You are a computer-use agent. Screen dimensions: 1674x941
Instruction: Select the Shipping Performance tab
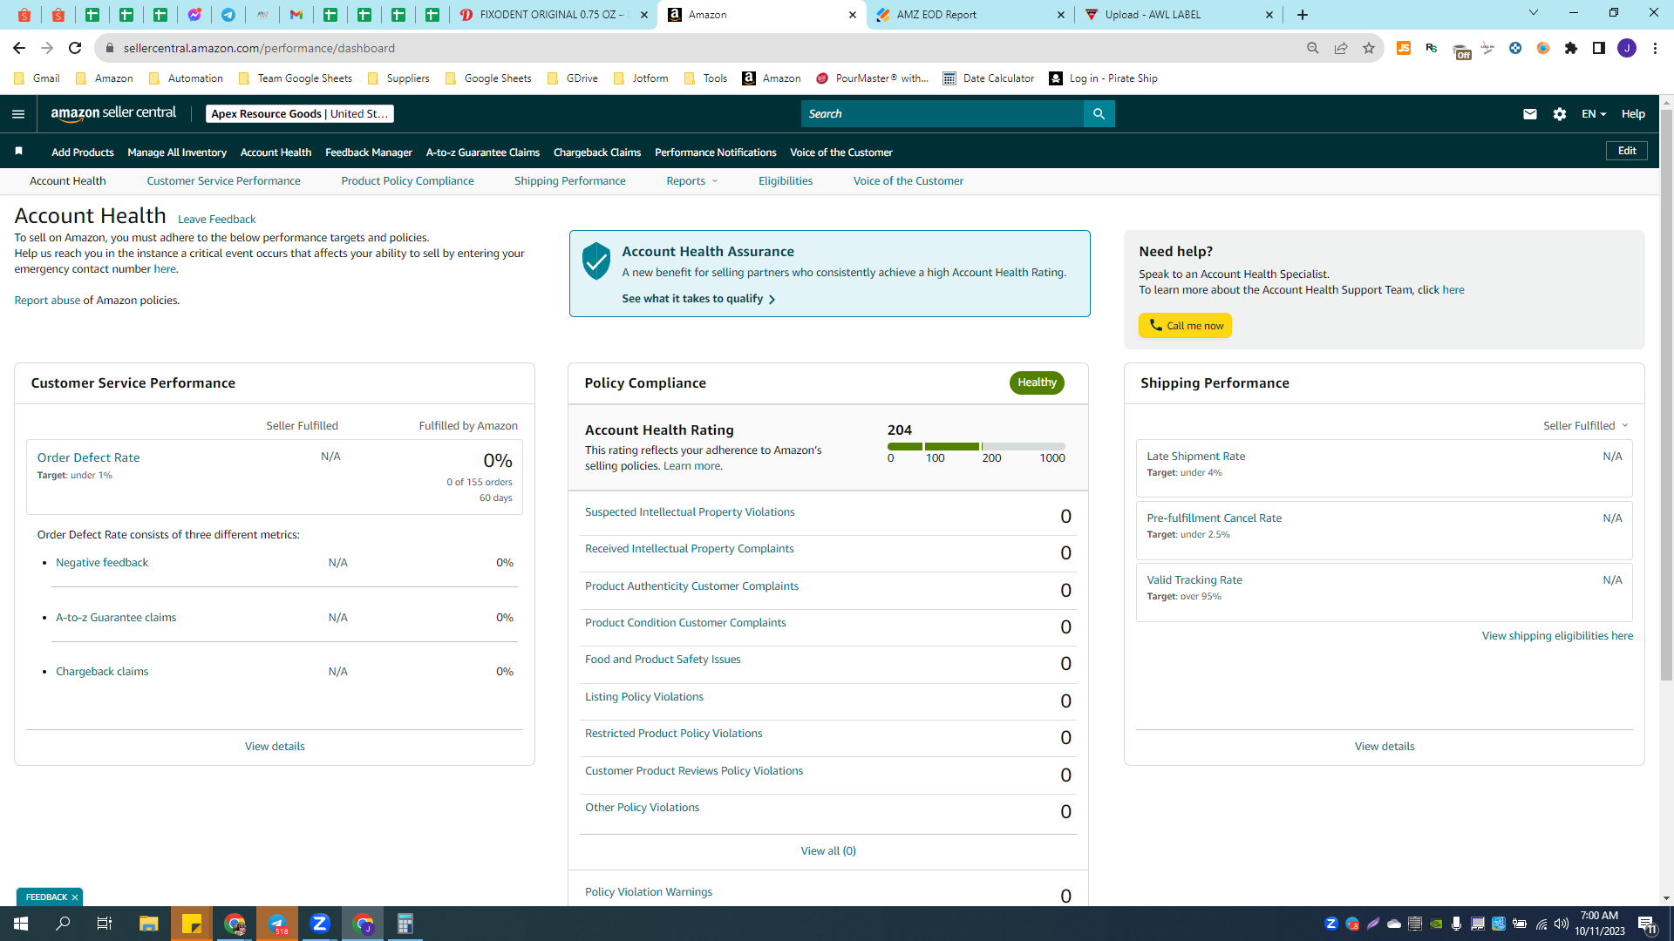click(x=569, y=181)
